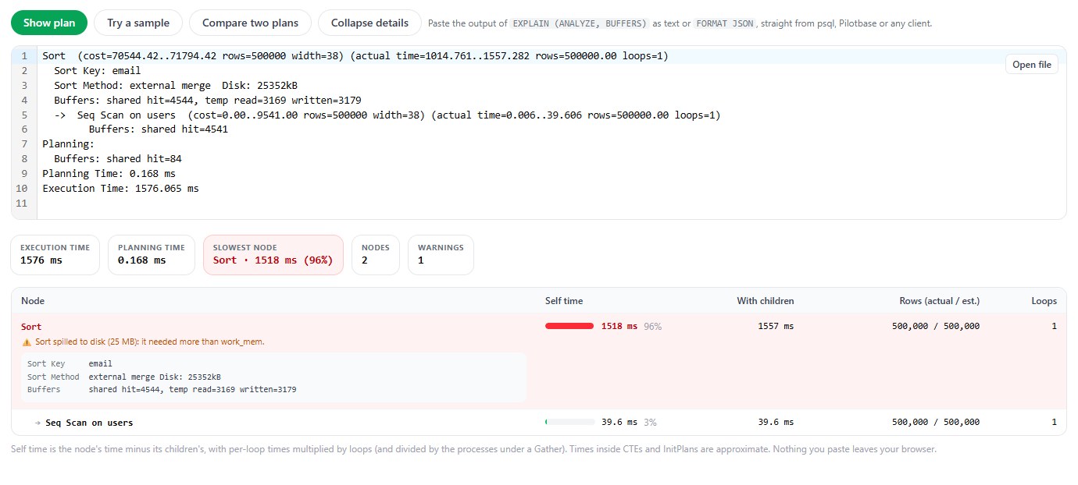Click Sort row's 500,000 / 500,000 rows value
Viewport: 1078px width, 485px height.
(x=936, y=326)
